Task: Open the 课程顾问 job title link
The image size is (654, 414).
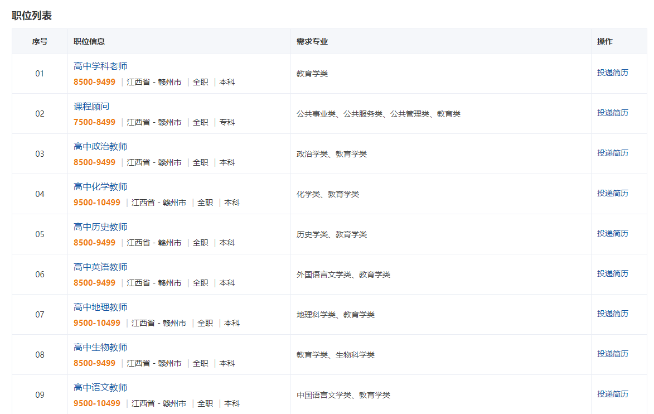Action: coord(91,107)
